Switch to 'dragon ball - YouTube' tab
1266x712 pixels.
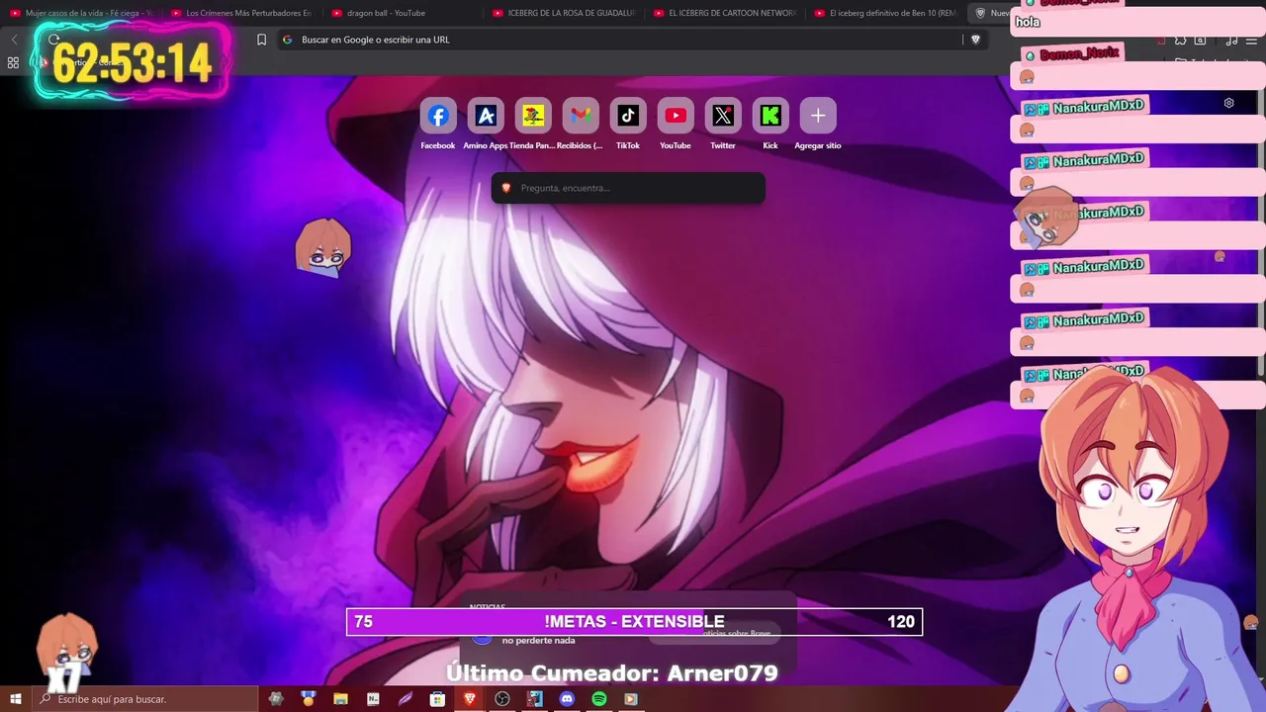pos(404,13)
